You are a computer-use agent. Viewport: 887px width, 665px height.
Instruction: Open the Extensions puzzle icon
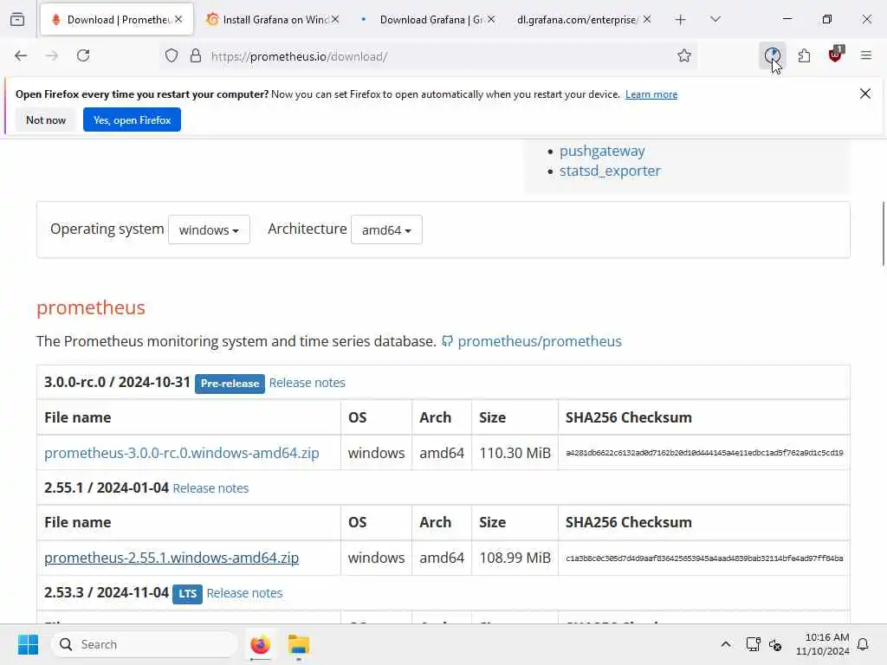pos(804,56)
